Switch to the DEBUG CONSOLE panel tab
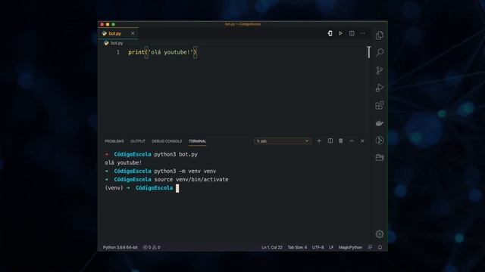The height and width of the screenshot is (272, 485). tap(167, 141)
